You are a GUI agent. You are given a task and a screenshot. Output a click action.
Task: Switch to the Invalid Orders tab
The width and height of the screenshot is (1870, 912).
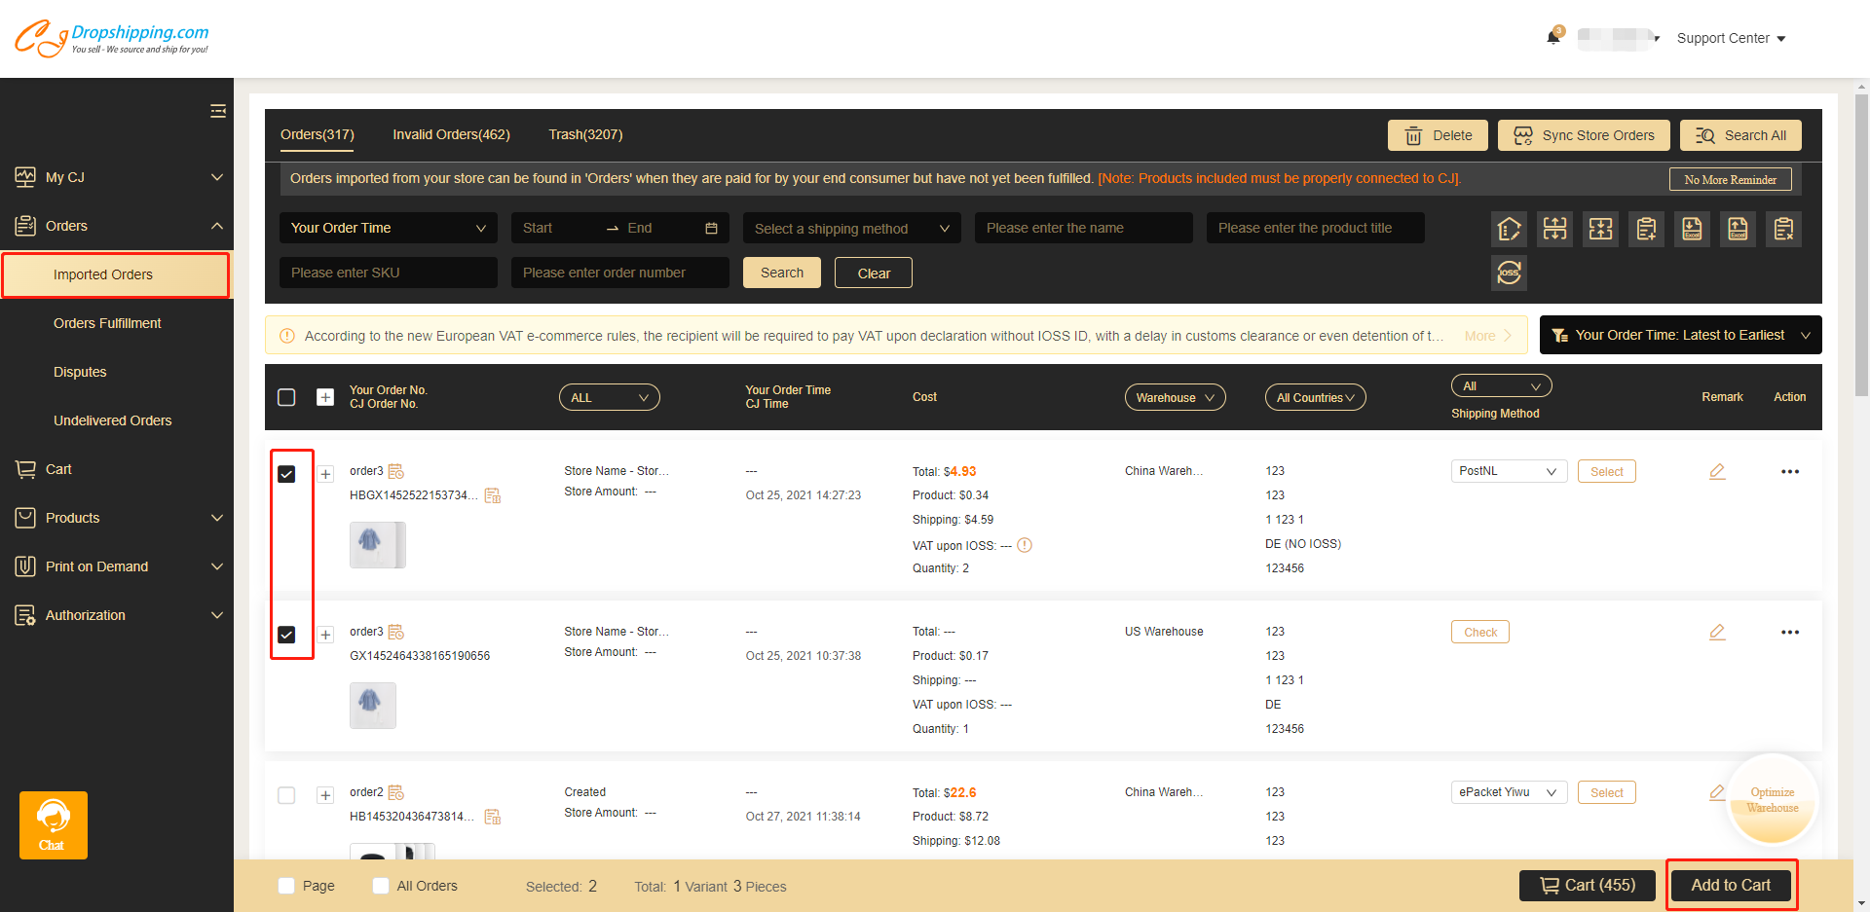point(451,134)
